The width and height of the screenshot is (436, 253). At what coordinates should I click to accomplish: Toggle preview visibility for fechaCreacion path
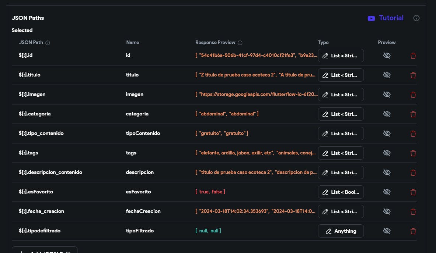point(387,211)
